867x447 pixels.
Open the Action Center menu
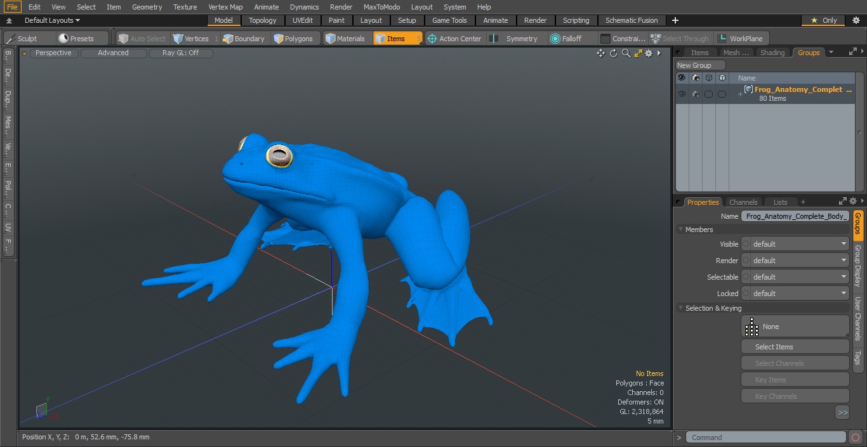(x=454, y=39)
